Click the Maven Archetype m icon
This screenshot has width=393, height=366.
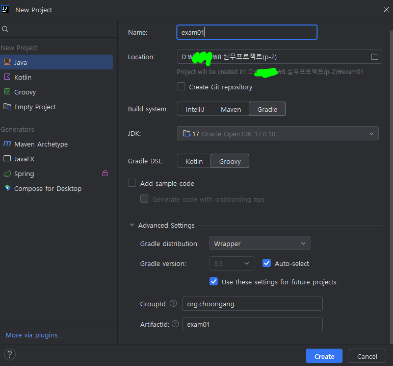tap(7, 143)
